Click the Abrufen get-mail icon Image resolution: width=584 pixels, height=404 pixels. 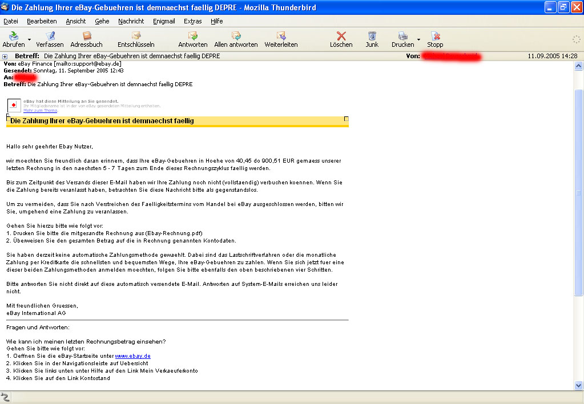coord(14,36)
